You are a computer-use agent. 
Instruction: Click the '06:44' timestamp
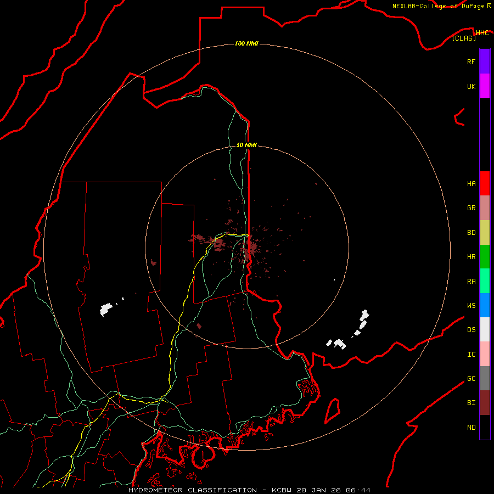point(358,490)
